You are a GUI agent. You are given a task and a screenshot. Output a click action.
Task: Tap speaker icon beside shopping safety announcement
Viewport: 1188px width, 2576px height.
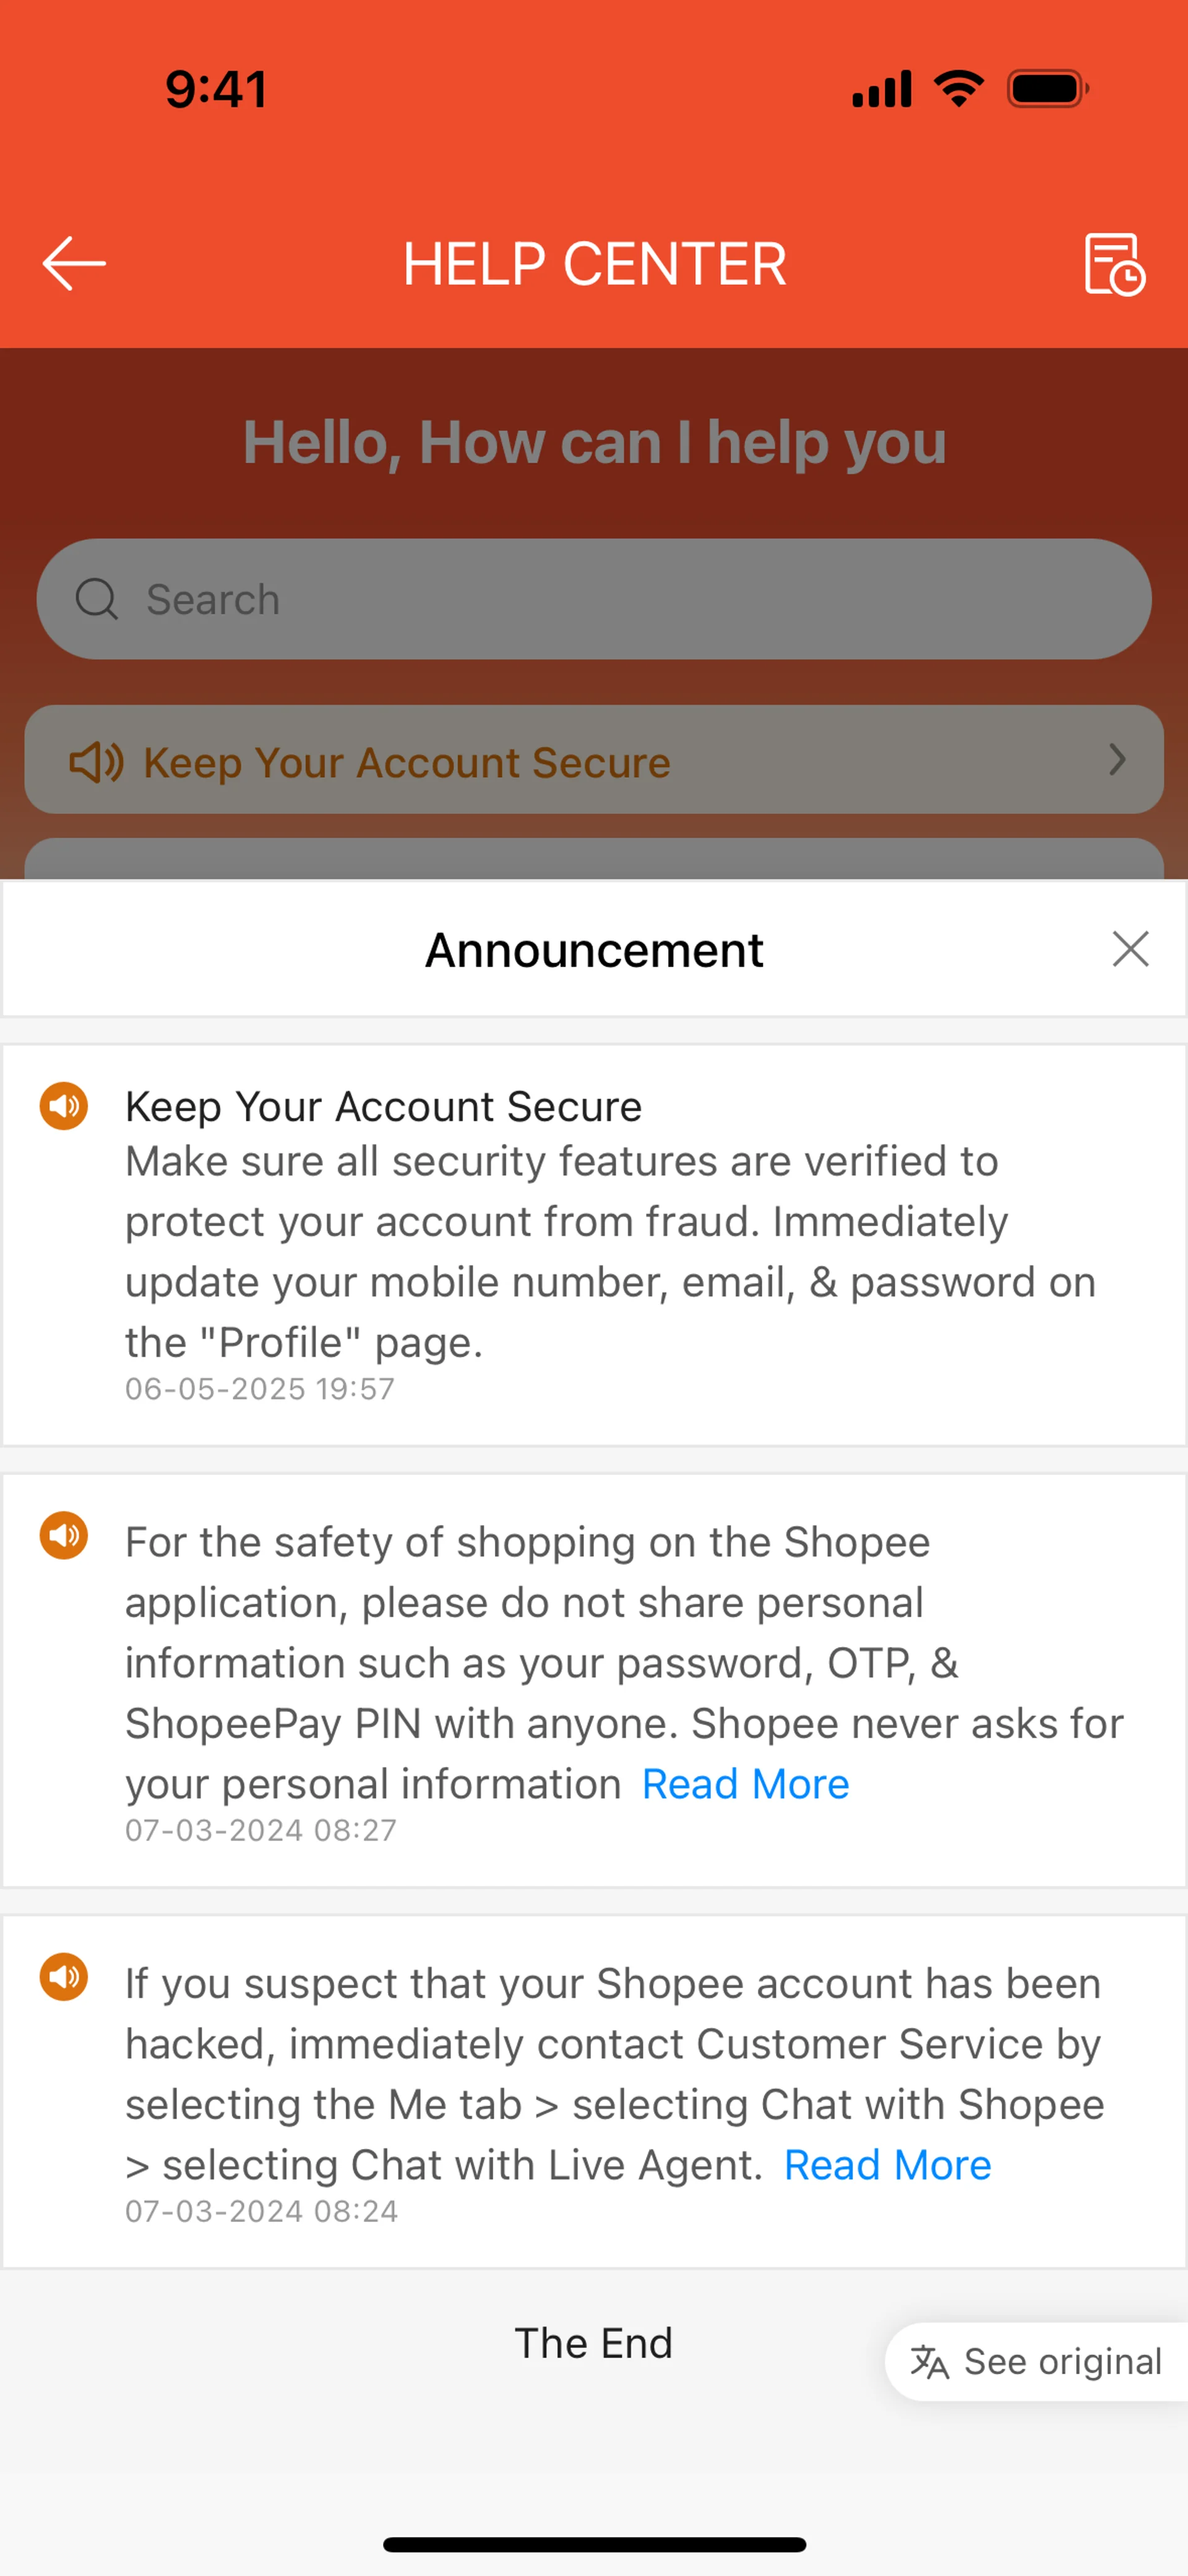point(64,1535)
